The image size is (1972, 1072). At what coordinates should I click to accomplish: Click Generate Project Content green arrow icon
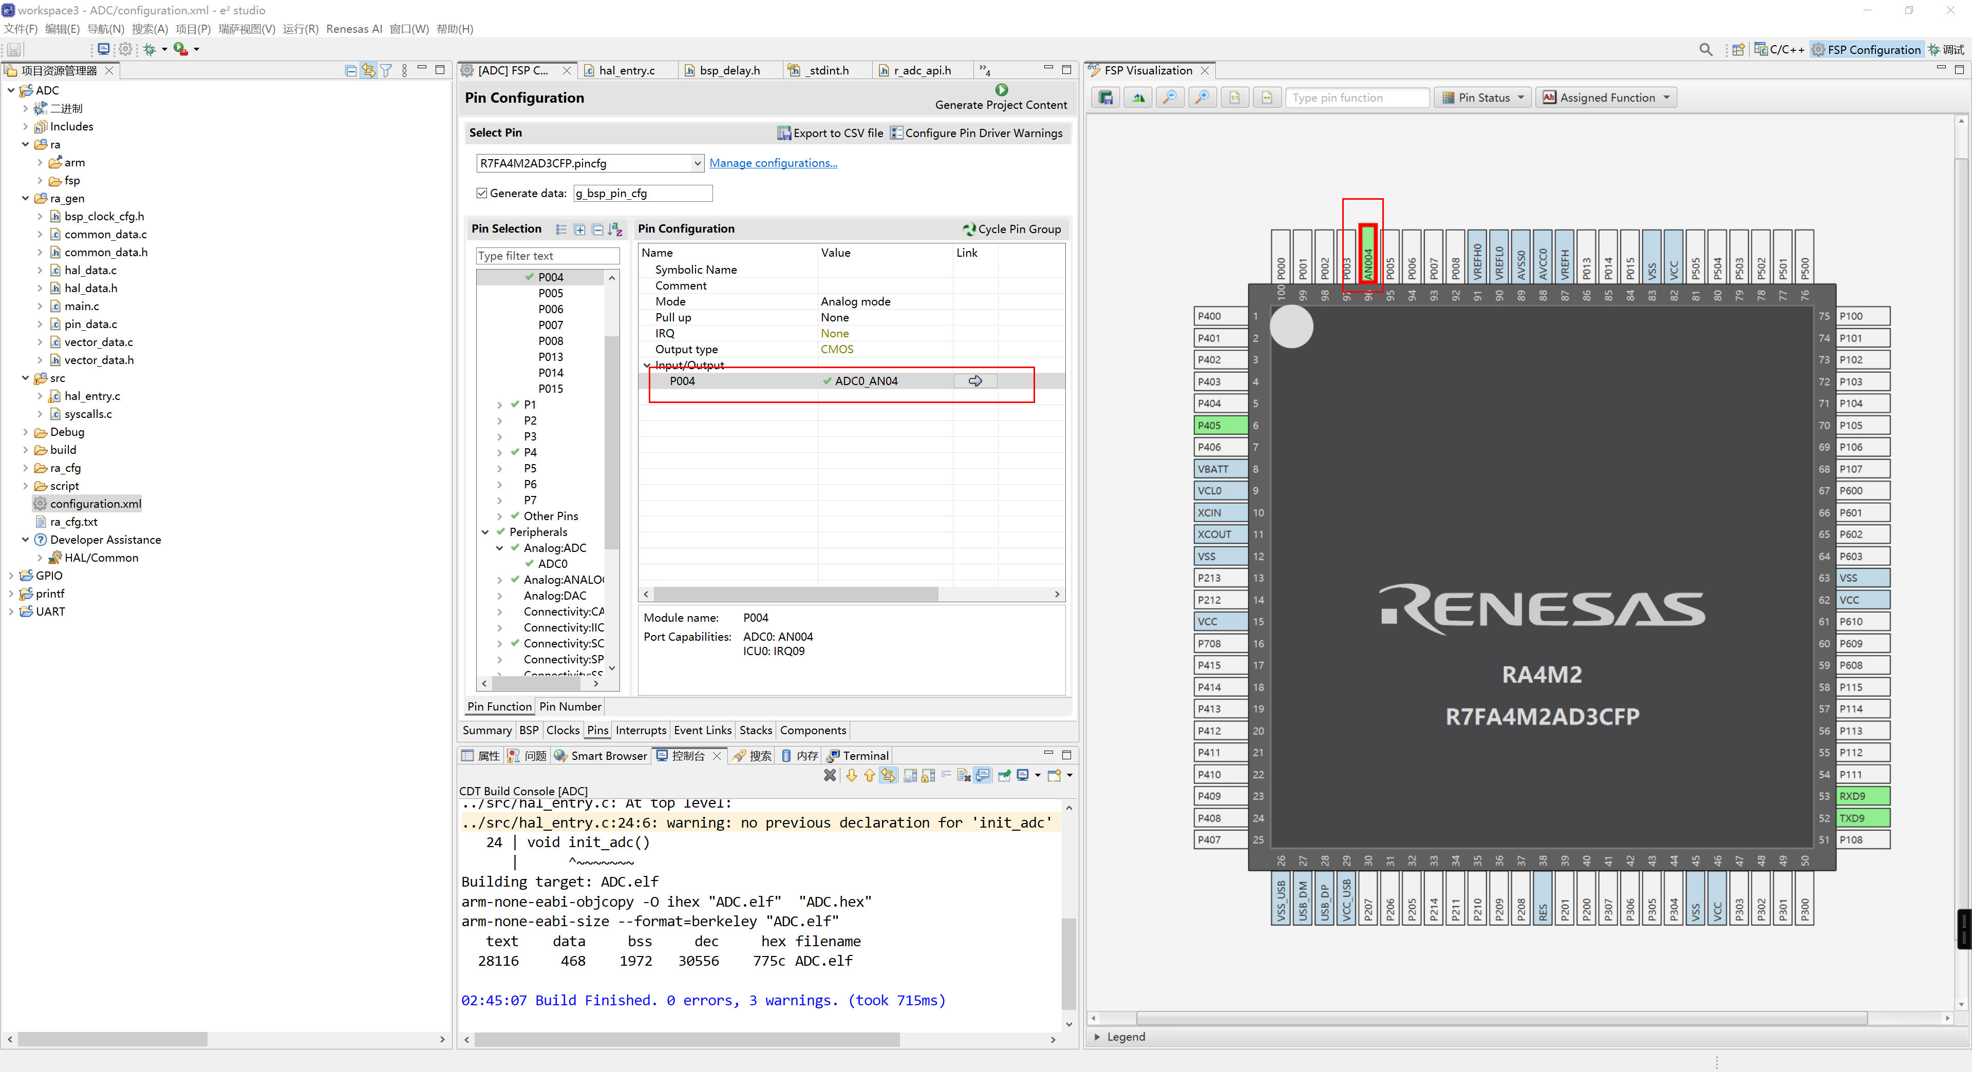point(1001,90)
